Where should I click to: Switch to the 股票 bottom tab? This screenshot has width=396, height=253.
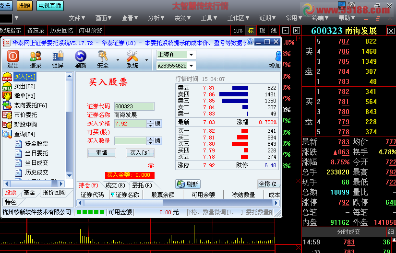click(11, 193)
